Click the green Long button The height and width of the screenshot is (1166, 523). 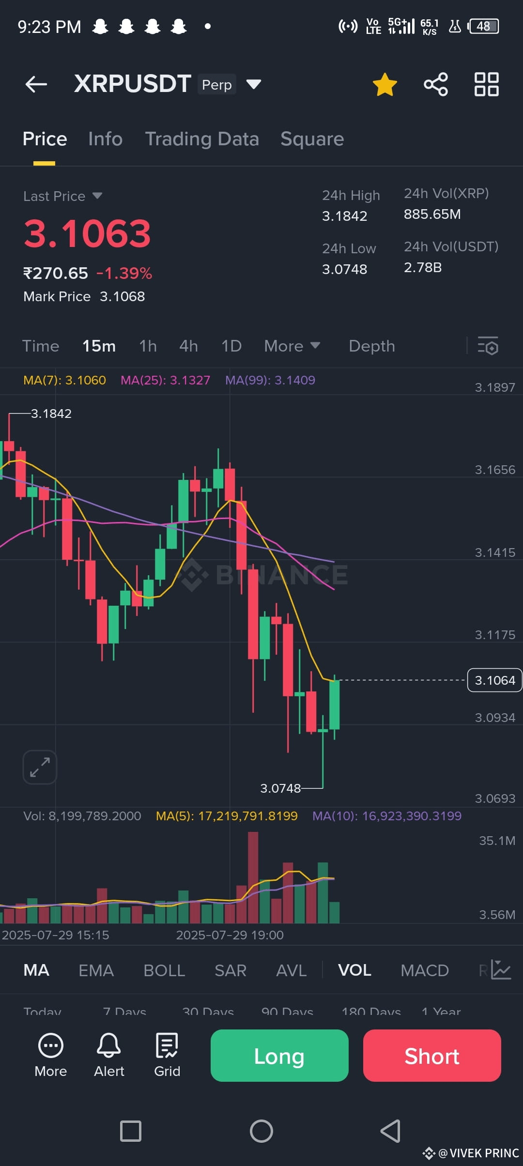pos(279,1056)
